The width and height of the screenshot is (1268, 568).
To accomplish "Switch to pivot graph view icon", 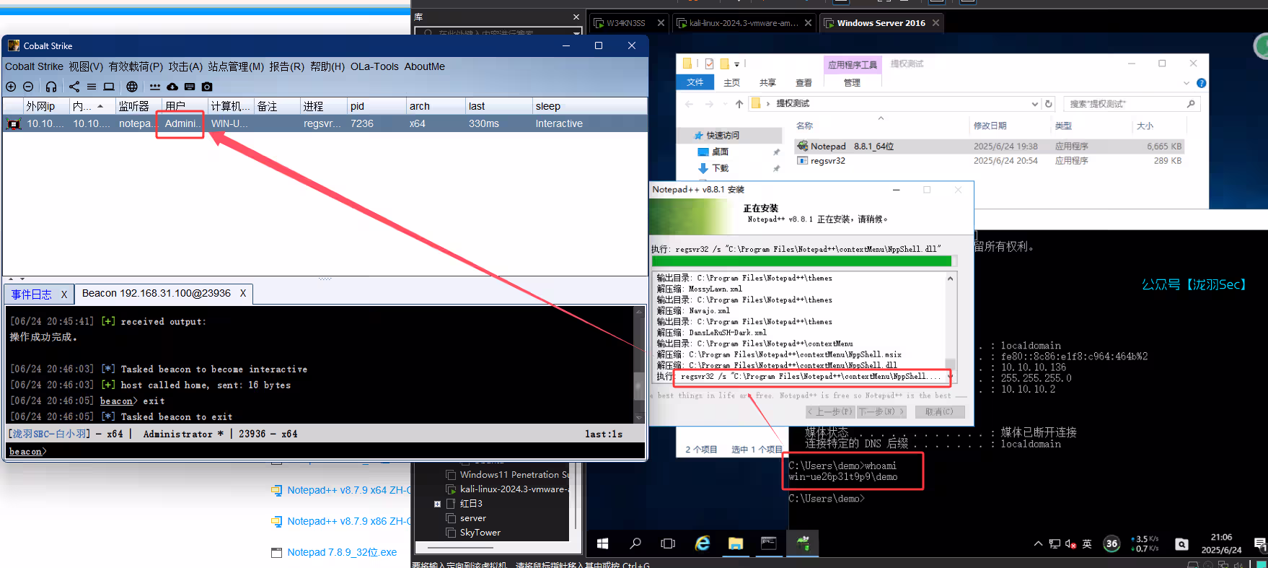I will [x=74, y=87].
